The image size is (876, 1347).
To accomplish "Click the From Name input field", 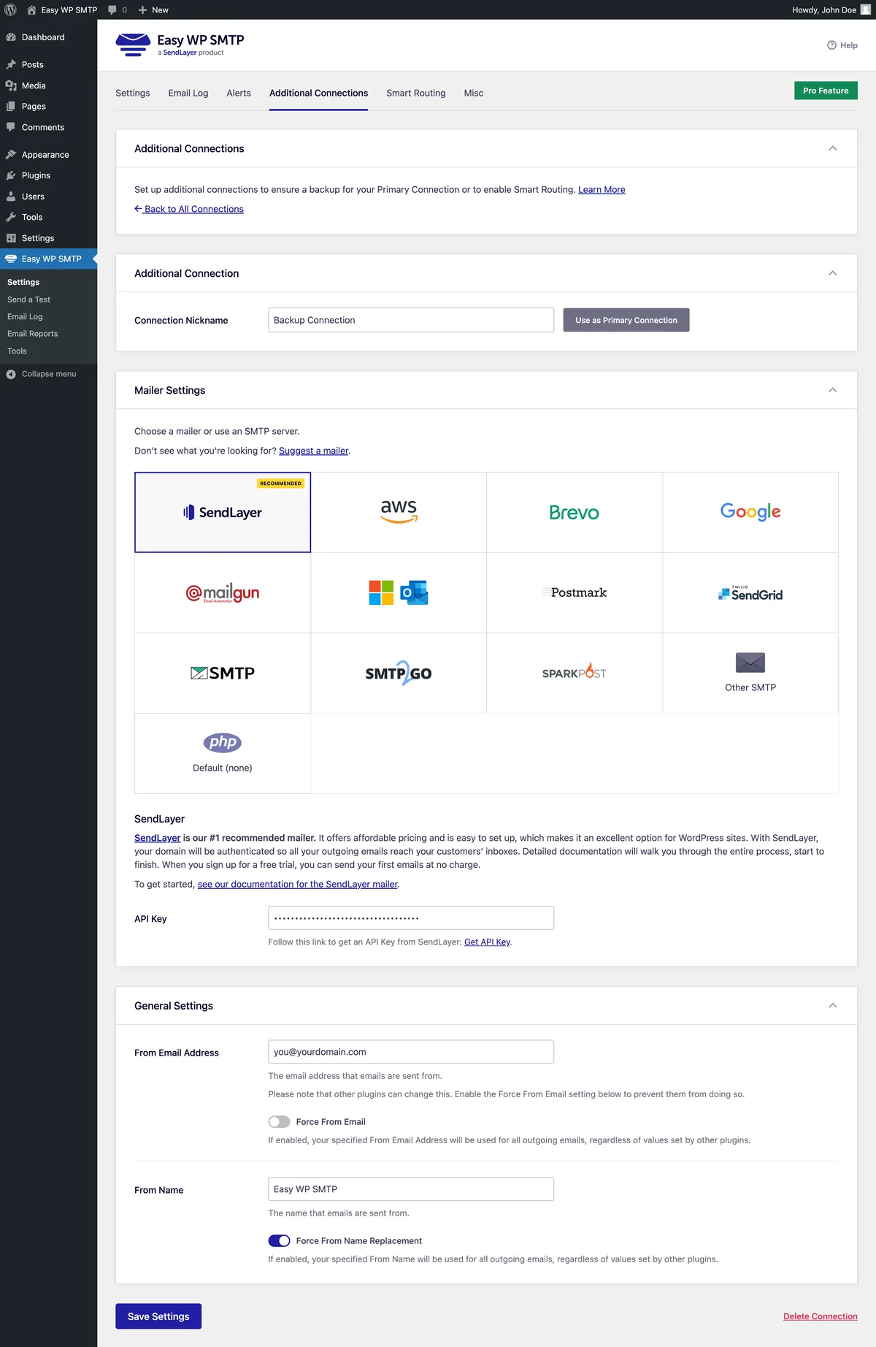I will coord(411,1189).
